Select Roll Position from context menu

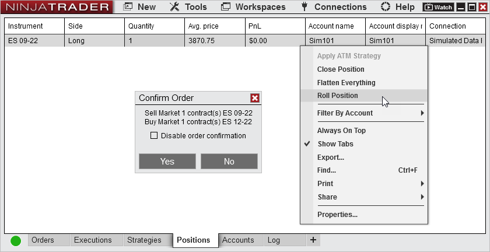[x=337, y=96]
